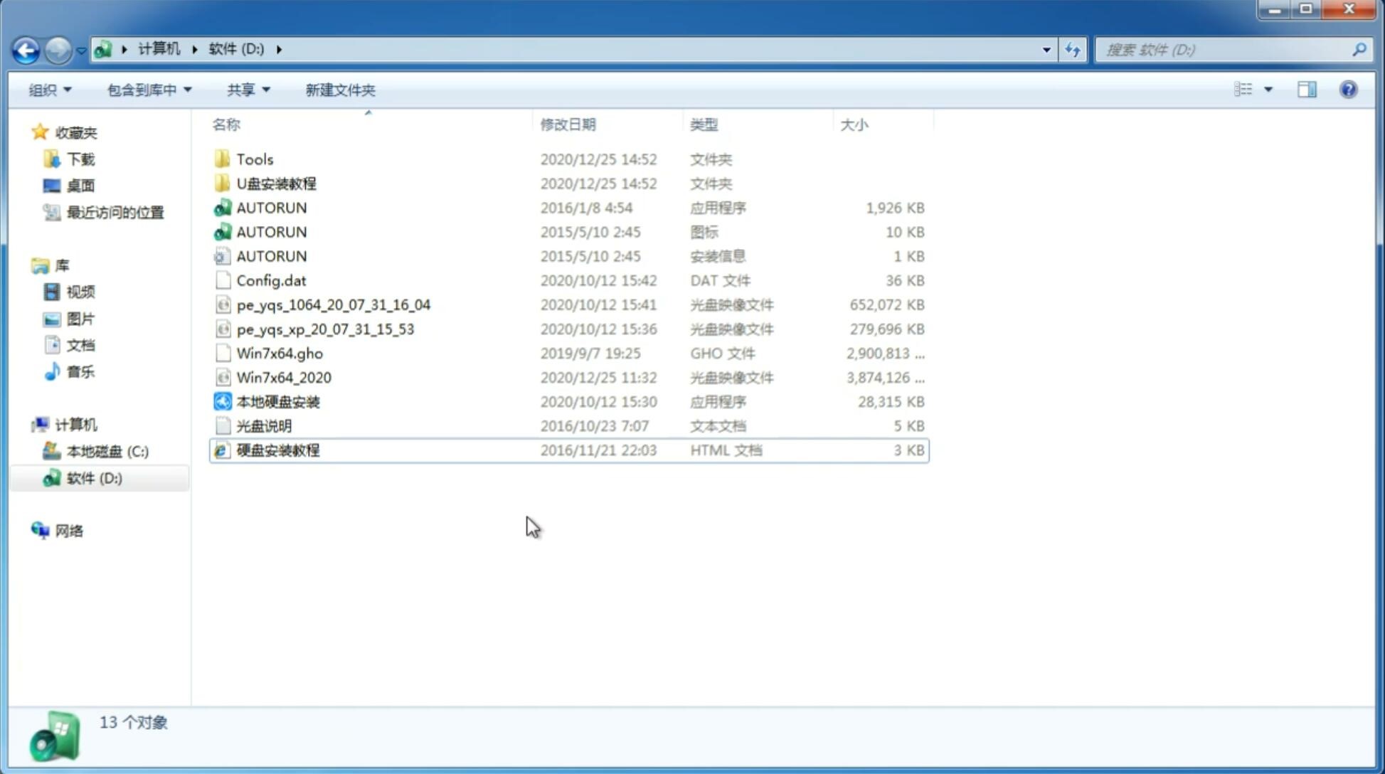1385x774 pixels.
Task: Open 本地硬盘安装 application
Action: (277, 401)
